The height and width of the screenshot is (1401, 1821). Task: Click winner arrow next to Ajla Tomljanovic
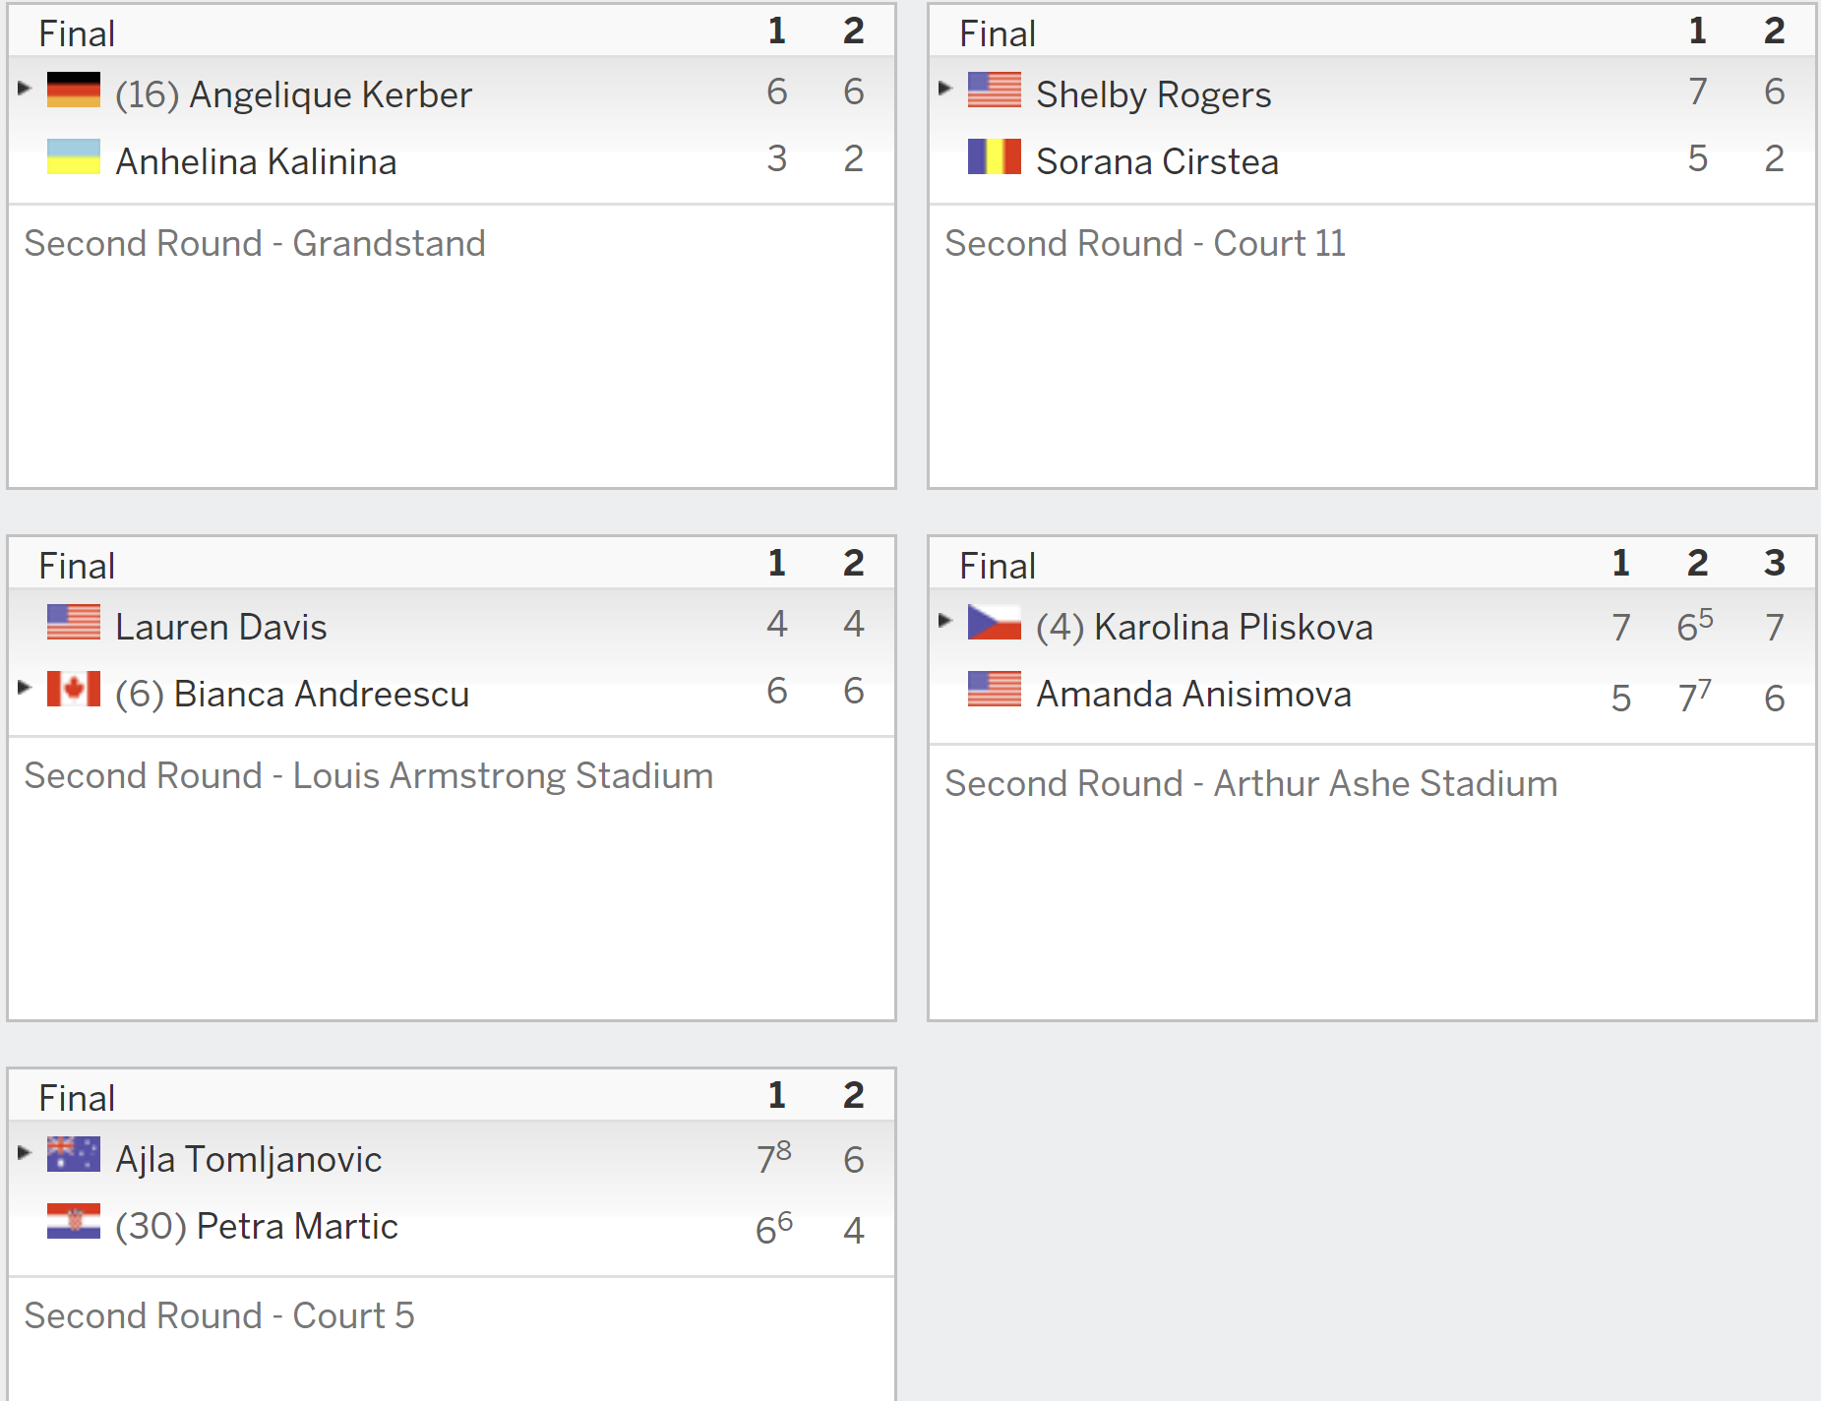pyautogui.click(x=25, y=1152)
